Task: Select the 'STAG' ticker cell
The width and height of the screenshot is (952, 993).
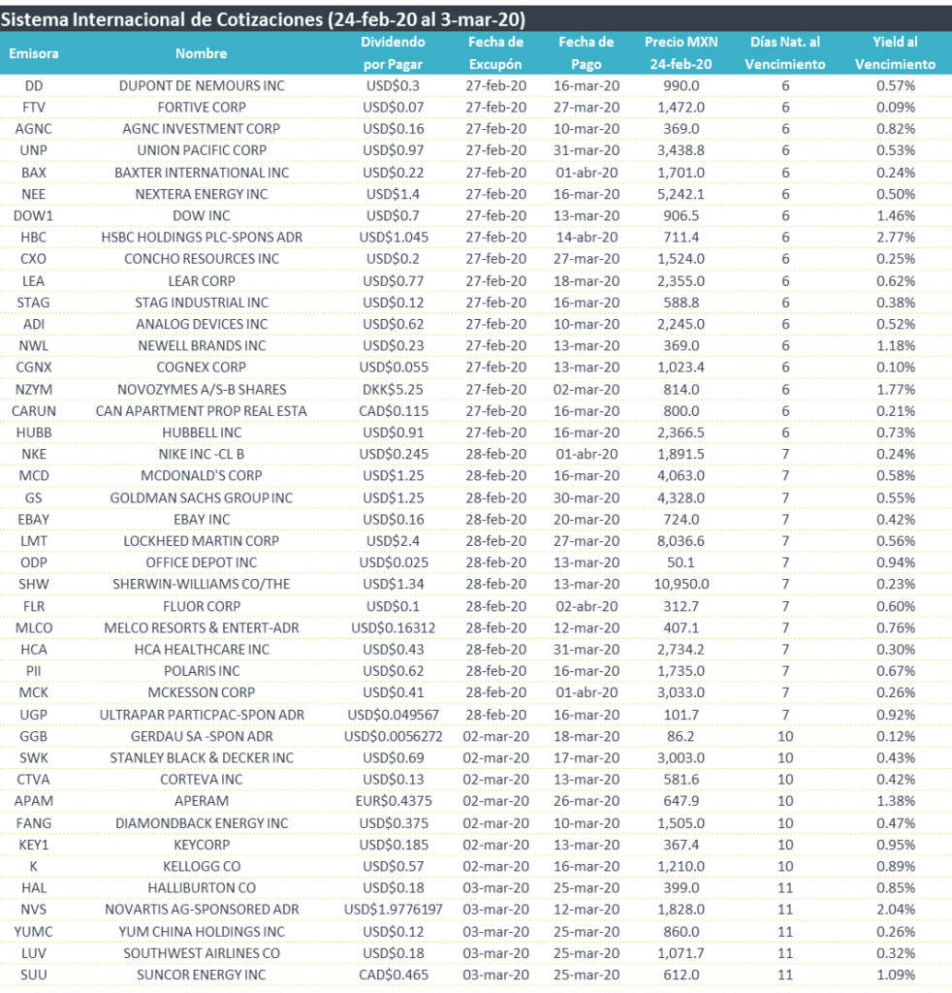Action: [34, 303]
